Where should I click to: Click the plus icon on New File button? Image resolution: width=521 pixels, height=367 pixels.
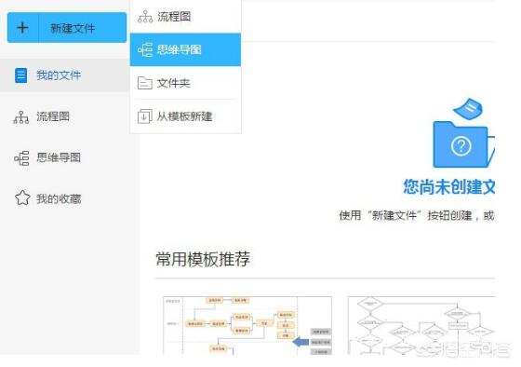point(22,28)
